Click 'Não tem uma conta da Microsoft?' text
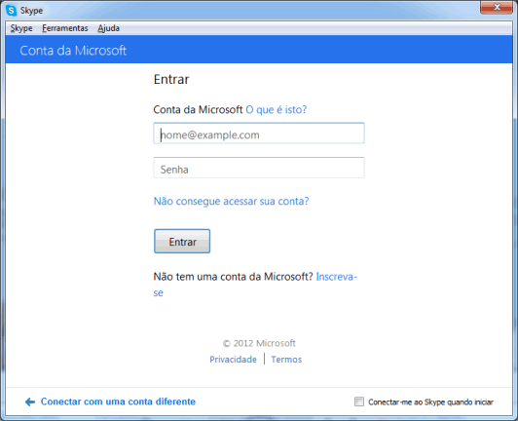Image resolution: width=518 pixels, height=421 pixels. coord(233,277)
